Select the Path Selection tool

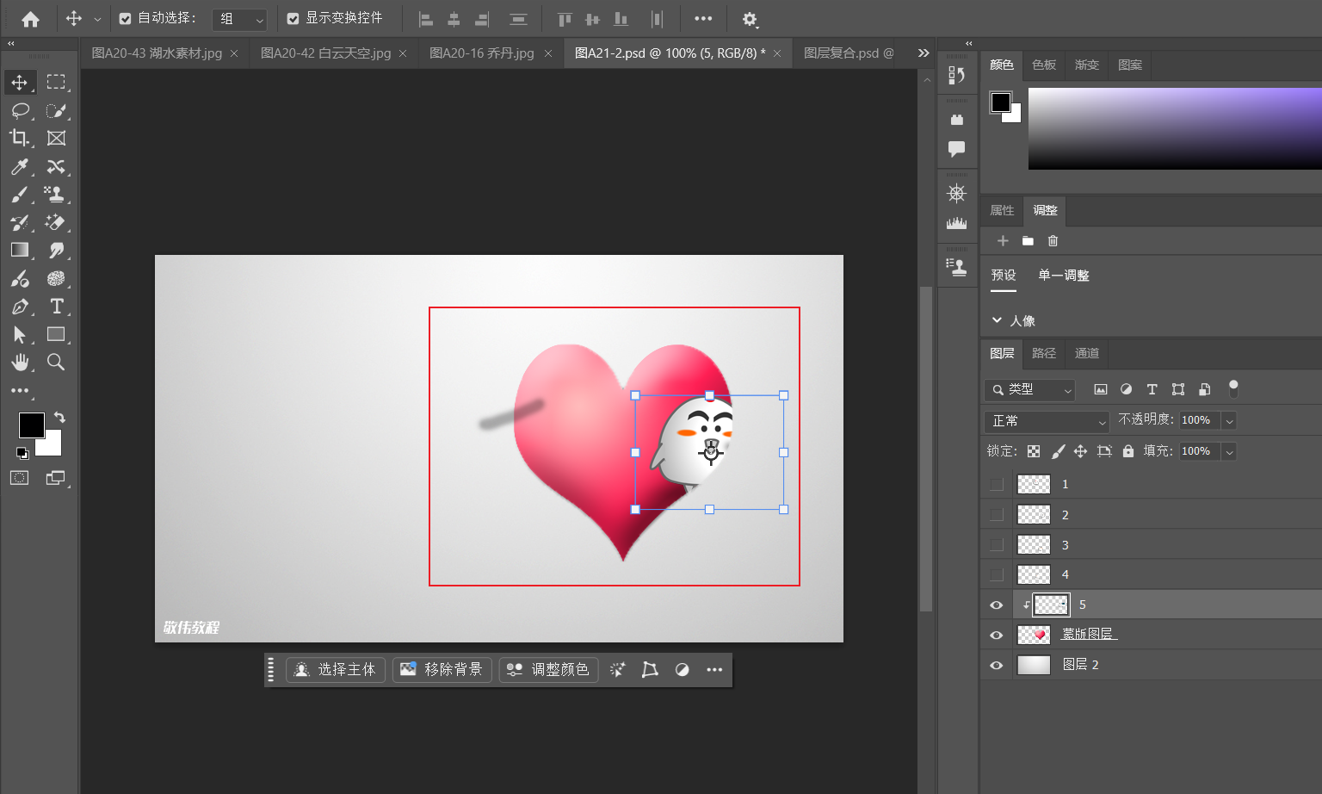pyautogui.click(x=19, y=334)
